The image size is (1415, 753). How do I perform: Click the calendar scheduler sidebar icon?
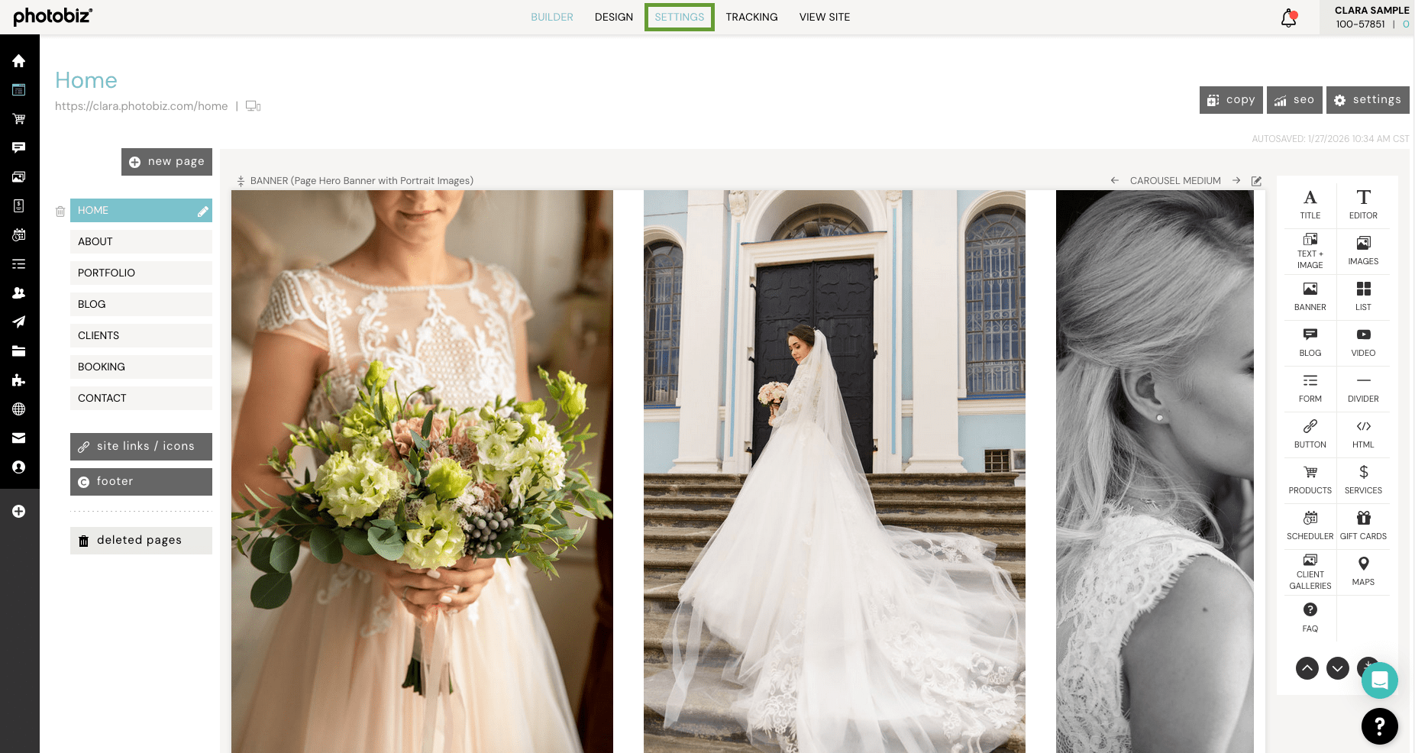pyautogui.click(x=19, y=234)
